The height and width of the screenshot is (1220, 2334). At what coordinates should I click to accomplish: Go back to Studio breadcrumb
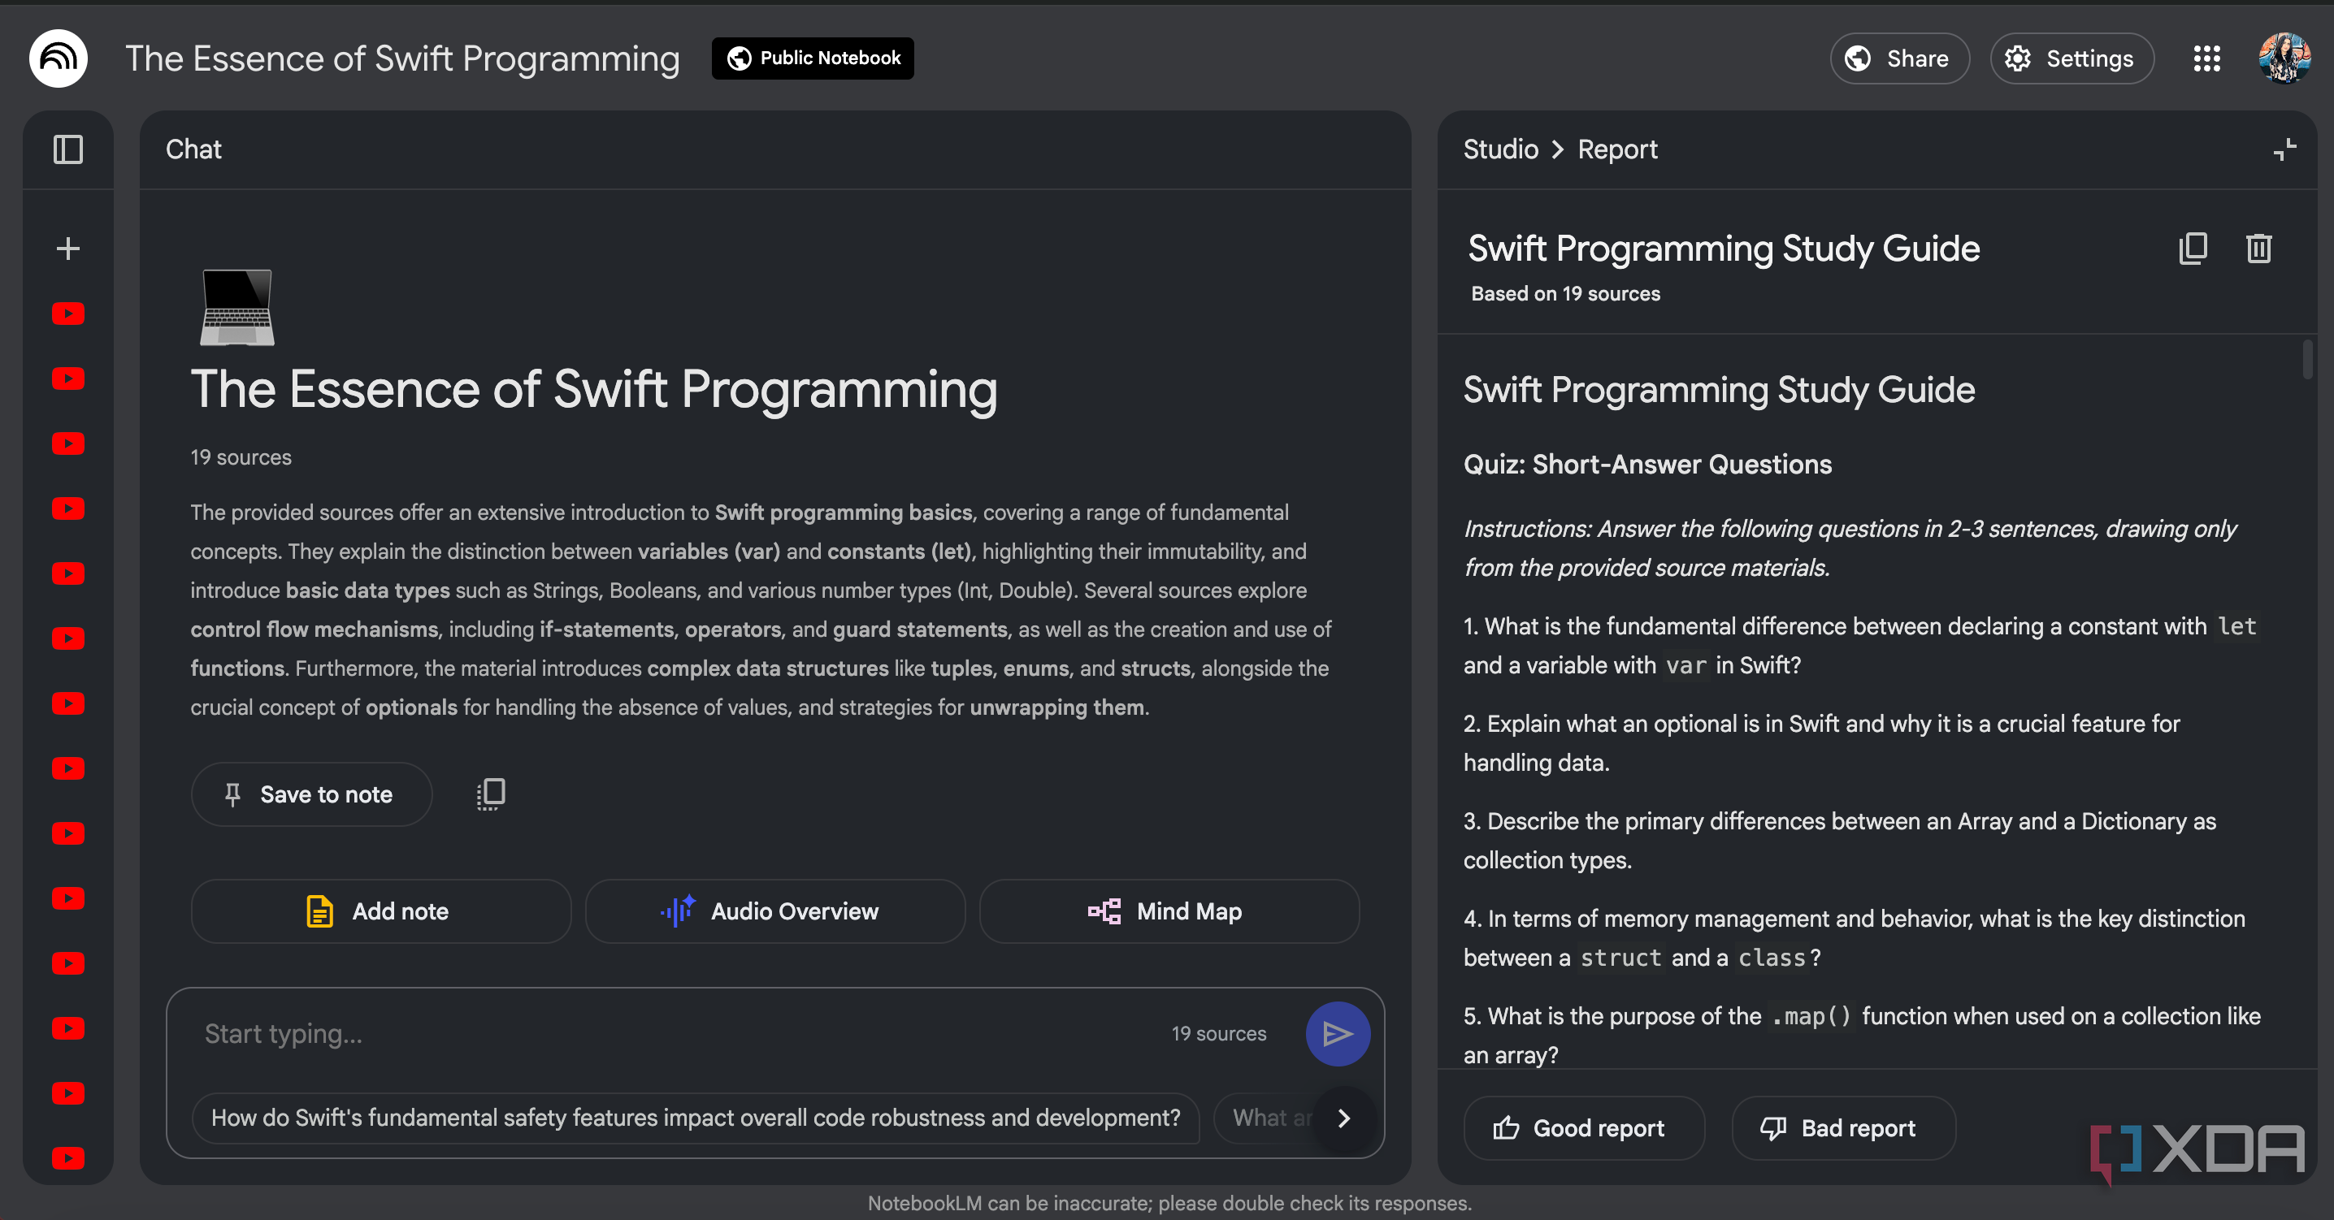tap(1500, 149)
